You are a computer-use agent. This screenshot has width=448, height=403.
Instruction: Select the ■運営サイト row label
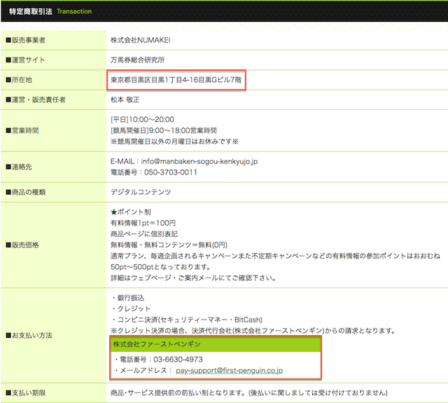[25, 60]
